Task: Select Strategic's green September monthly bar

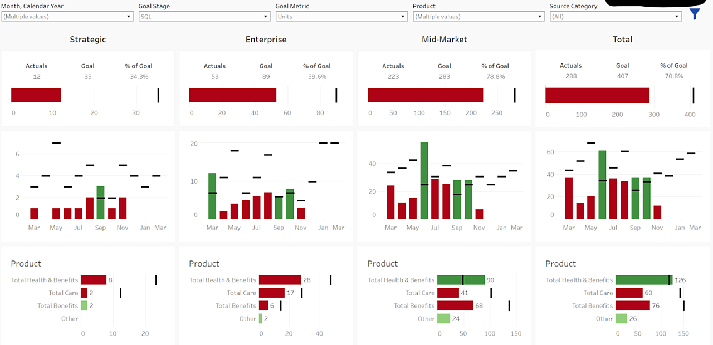Action: pyautogui.click(x=100, y=203)
